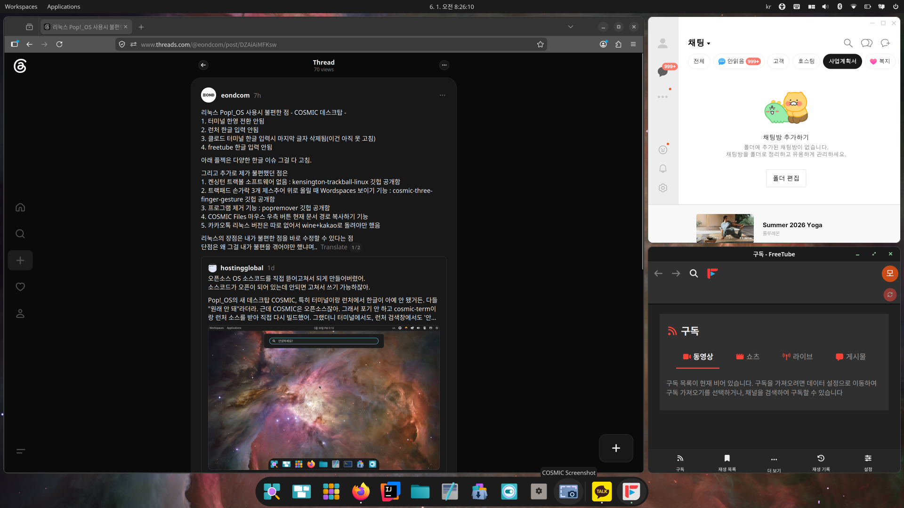
Task: Select the 리눅스 Pop!_OS 사용시 불편 tab
Action: (x=86, y=27)
